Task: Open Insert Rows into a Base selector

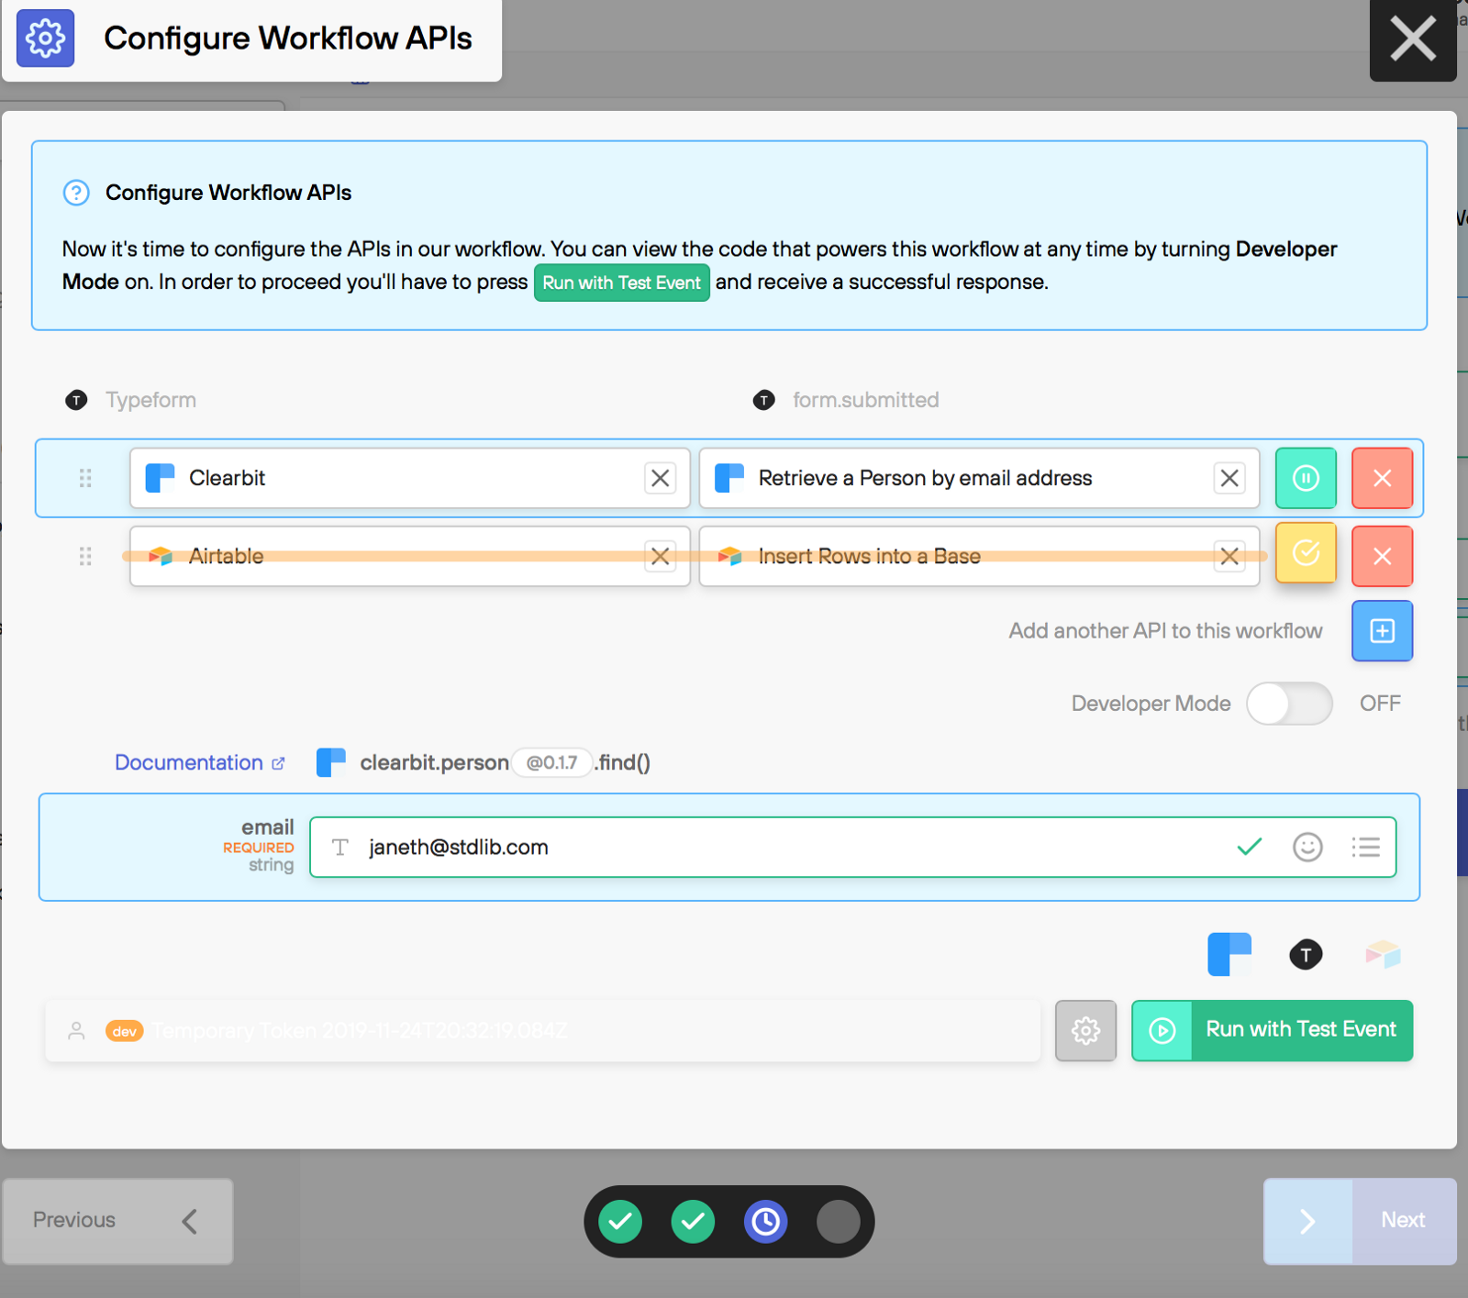Action: click(979, 556)
